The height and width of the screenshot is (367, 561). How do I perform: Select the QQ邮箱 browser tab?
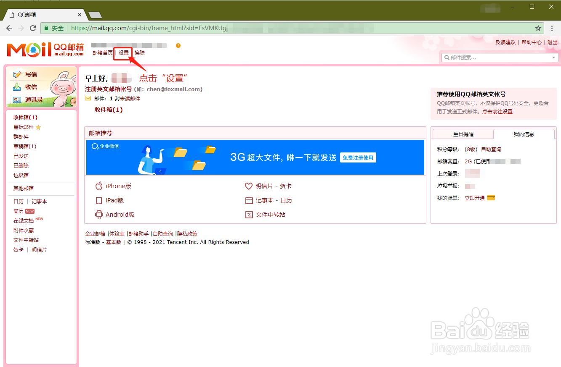44,14
